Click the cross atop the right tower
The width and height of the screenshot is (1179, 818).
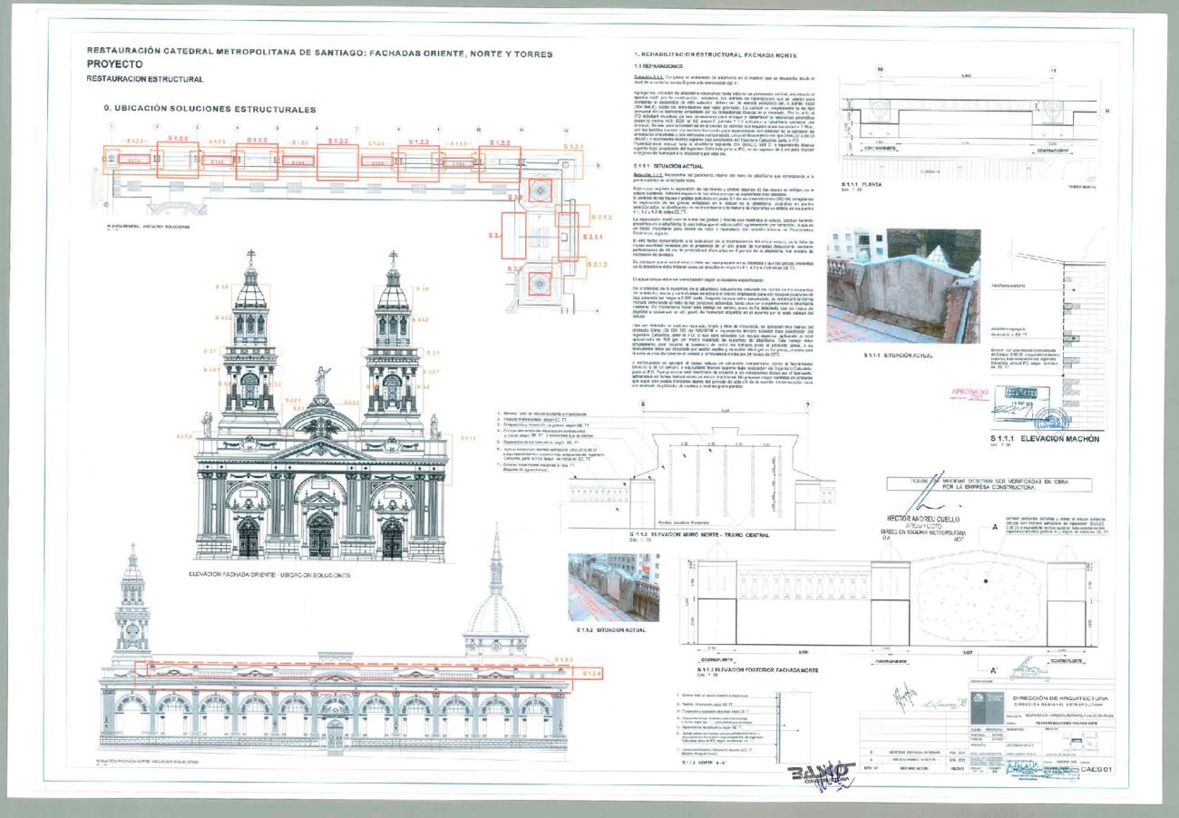[x=393, y=257]
